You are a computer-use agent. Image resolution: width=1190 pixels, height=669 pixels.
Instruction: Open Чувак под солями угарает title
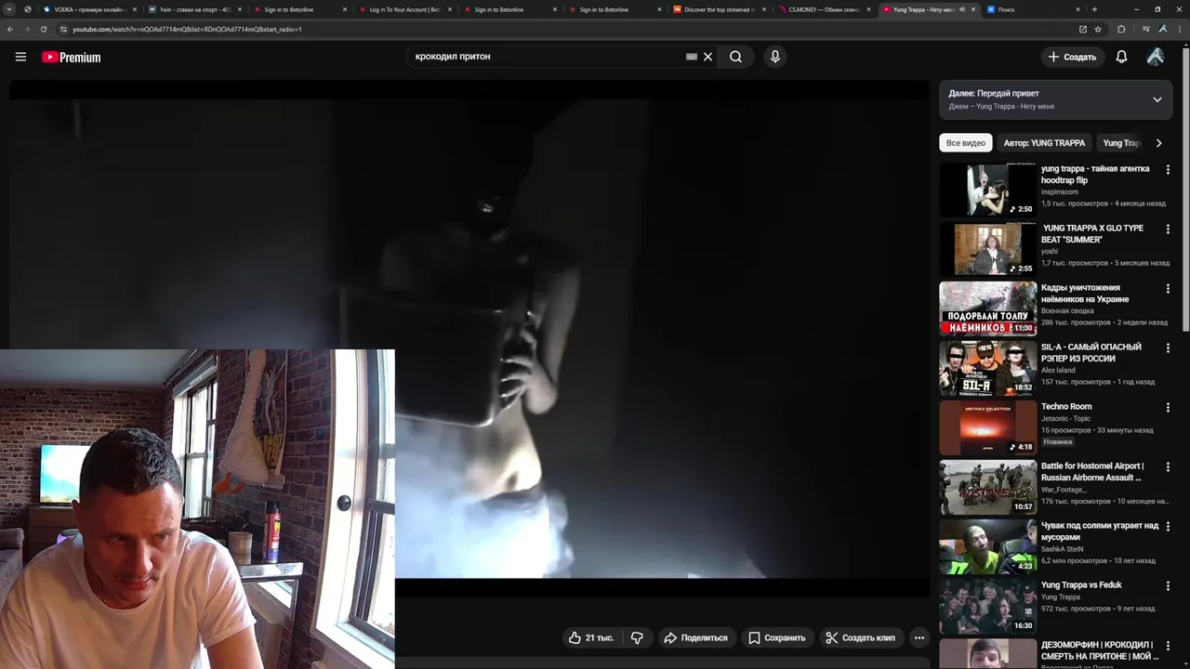[1100, 531]
